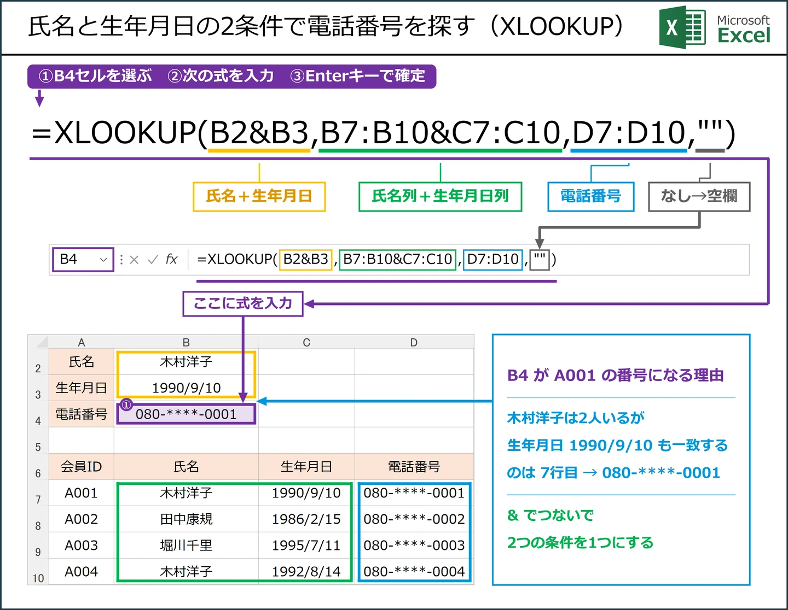Select cell B4 showing 080-****-0001

pos(186,414)
